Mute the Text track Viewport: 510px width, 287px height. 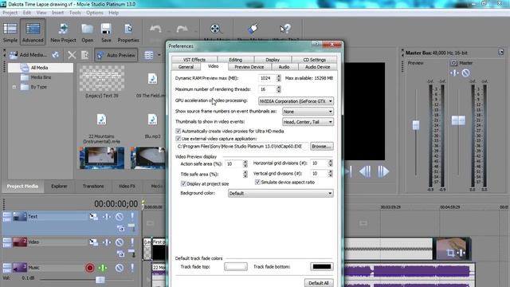click(120, 217)
